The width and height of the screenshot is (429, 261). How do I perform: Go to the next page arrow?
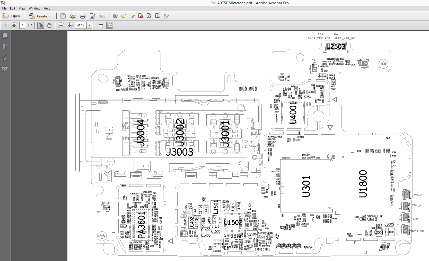pyautogui.click(x=14, y=25)
